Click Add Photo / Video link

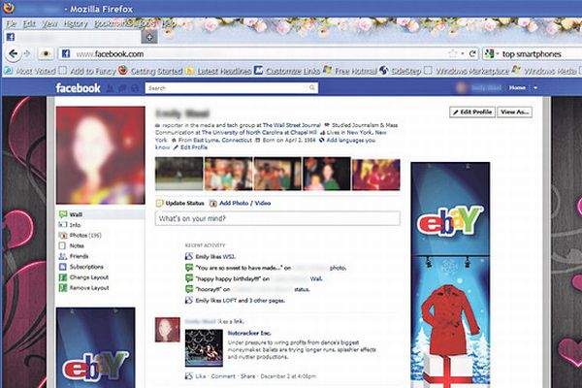pos(245,203)
